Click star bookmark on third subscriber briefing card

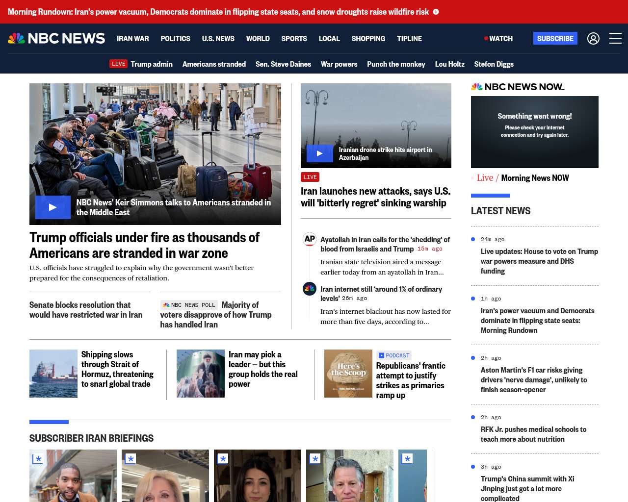tap(223, 459)
